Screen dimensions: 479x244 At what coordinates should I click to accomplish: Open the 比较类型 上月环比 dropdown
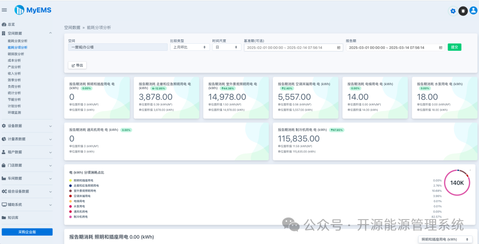(190, 47)
